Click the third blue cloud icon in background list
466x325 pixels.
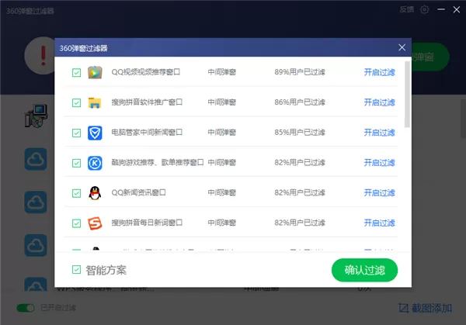pos(36,245)
